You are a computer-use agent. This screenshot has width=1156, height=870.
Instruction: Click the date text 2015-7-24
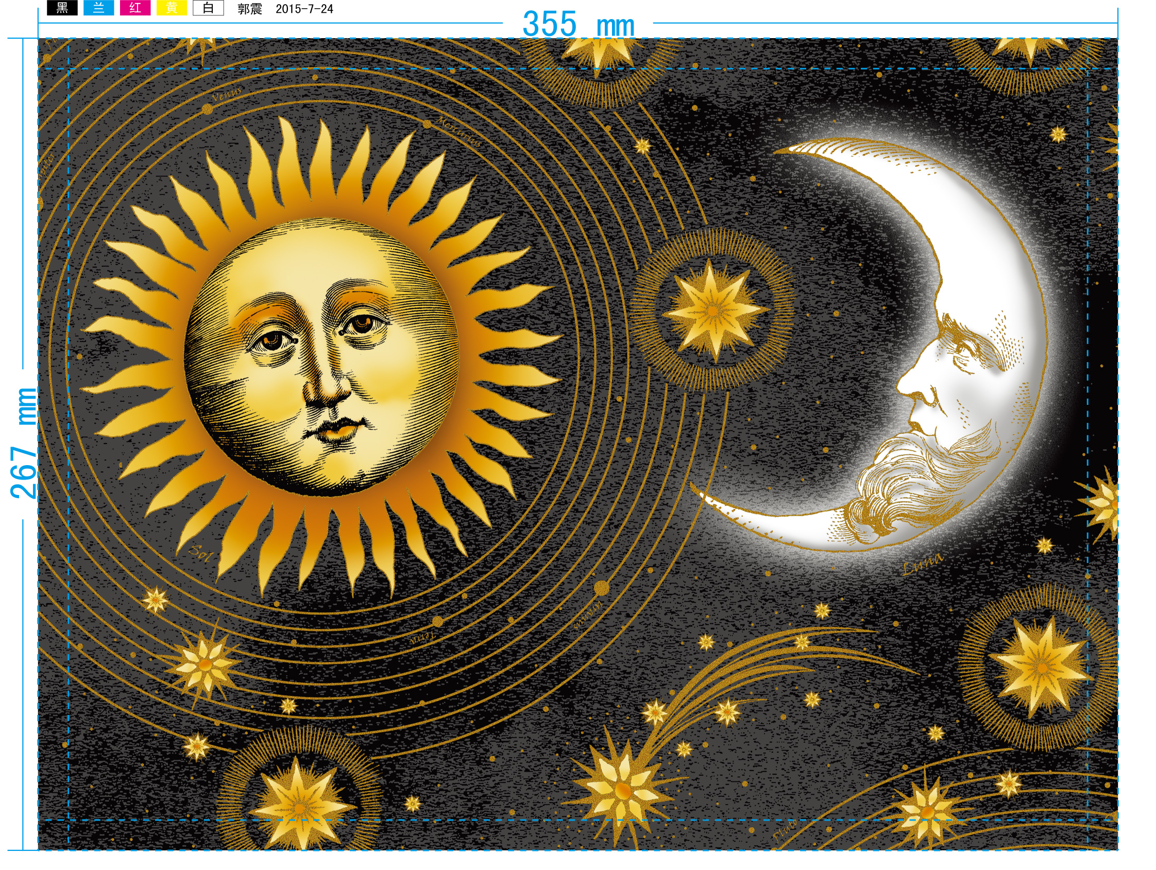pos(304,9)
